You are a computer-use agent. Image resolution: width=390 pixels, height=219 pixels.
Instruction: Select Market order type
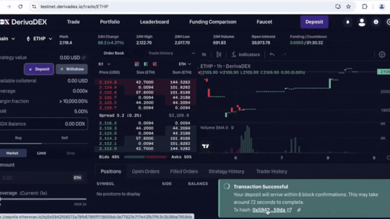point(13,153)
